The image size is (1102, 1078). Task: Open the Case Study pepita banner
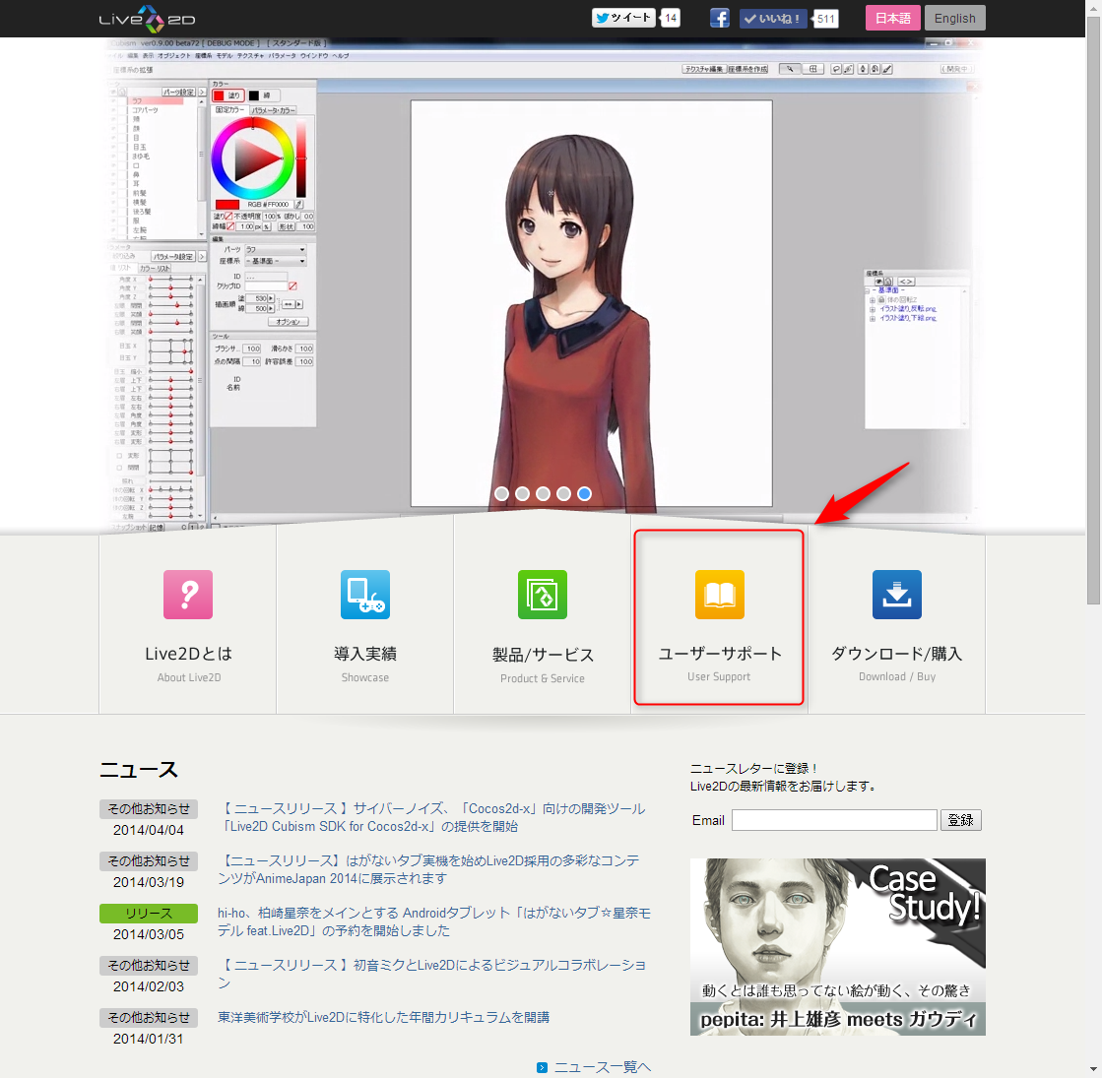(x=838, y=947)
